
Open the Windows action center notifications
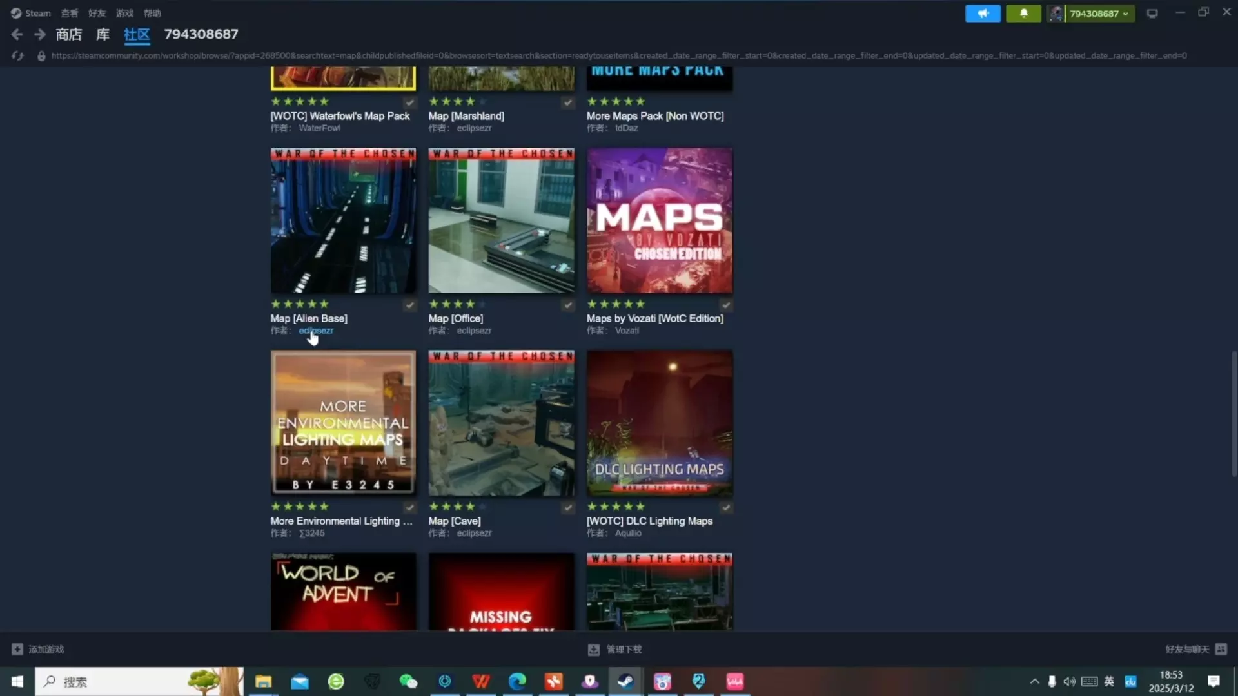tap(1213, 681)
